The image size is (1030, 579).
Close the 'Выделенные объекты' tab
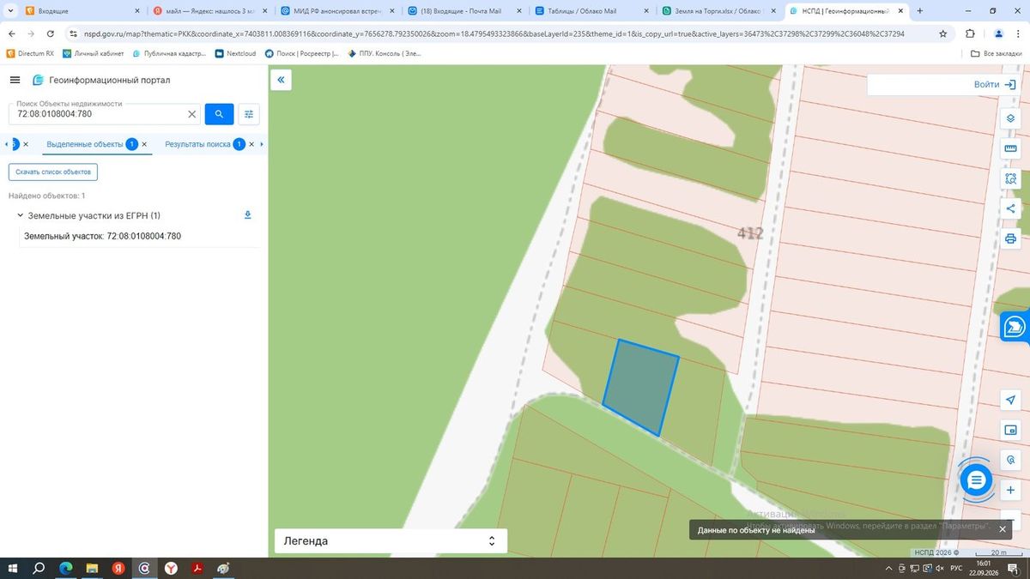point(144,144)
